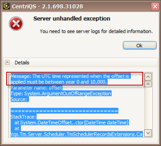Screen dimensions: 161x146
Task: Close the CentriQS error dialog
Action: click(155, 6)
